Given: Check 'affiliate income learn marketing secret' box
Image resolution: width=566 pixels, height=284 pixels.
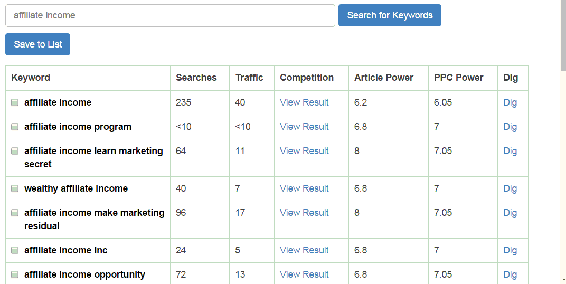Looking at the screenshot, I should coord(15,151).
